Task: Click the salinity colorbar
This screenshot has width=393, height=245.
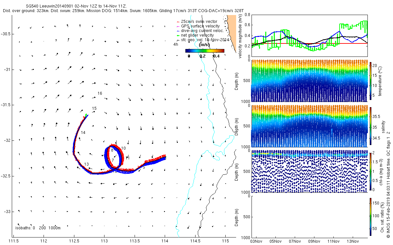Action: click(x=371, y=126)
